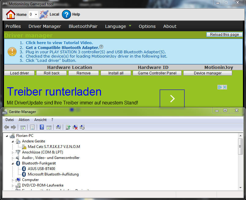
Task: Collapse the Florian-PC root node
Action: click(x=7, y=136)
